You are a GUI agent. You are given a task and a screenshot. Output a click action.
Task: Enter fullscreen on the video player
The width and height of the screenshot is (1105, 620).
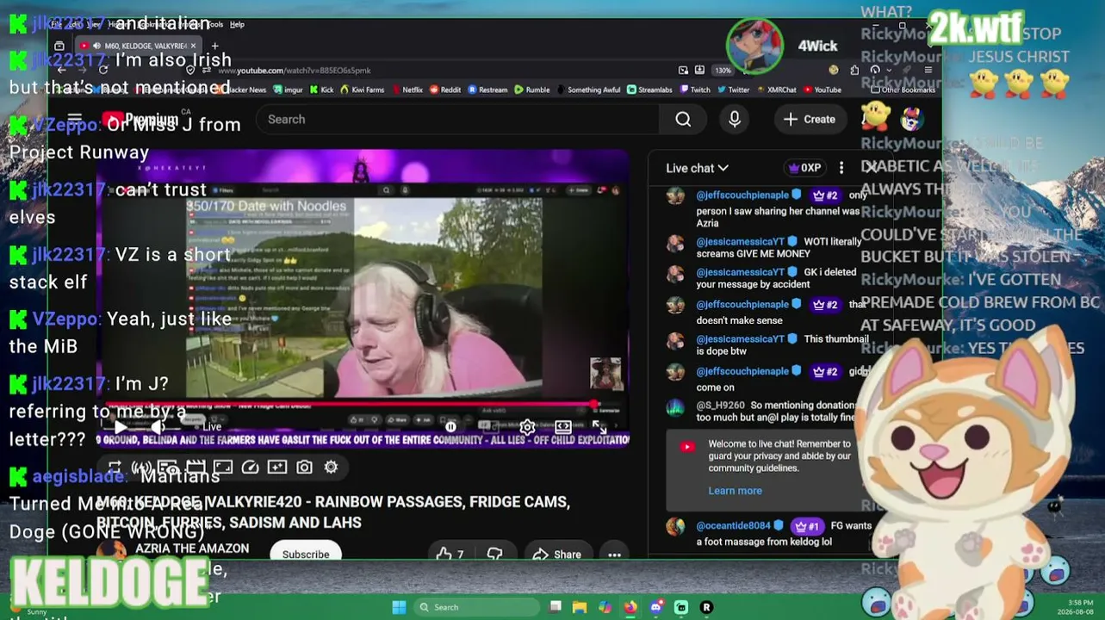click(x=599, y=426)
